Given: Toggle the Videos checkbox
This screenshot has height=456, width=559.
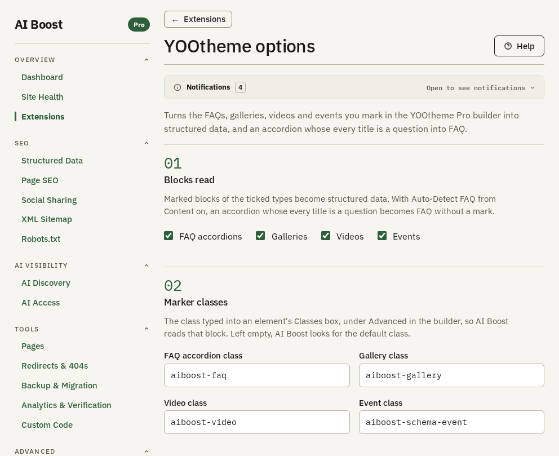Looking at the screenshot, I should point(326,236).
